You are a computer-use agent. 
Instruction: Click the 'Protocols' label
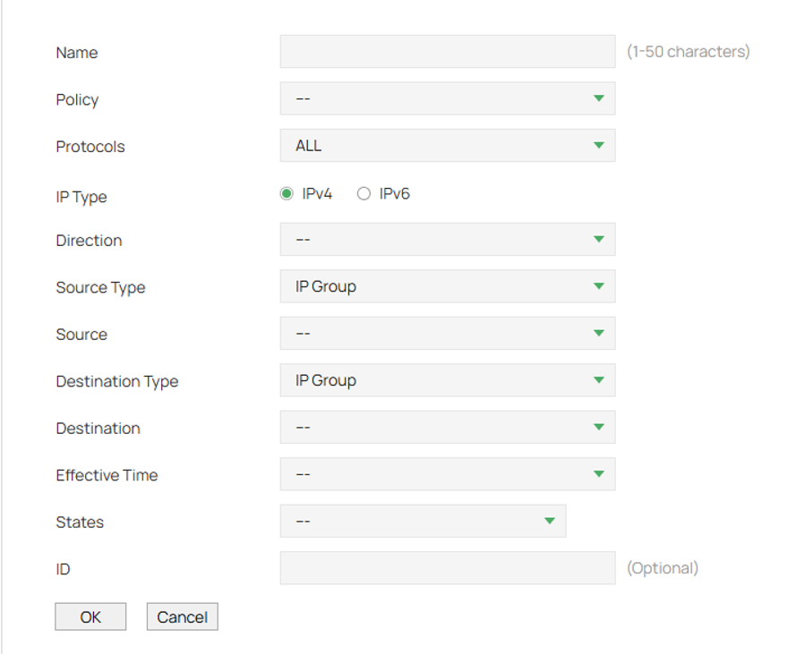90,147
